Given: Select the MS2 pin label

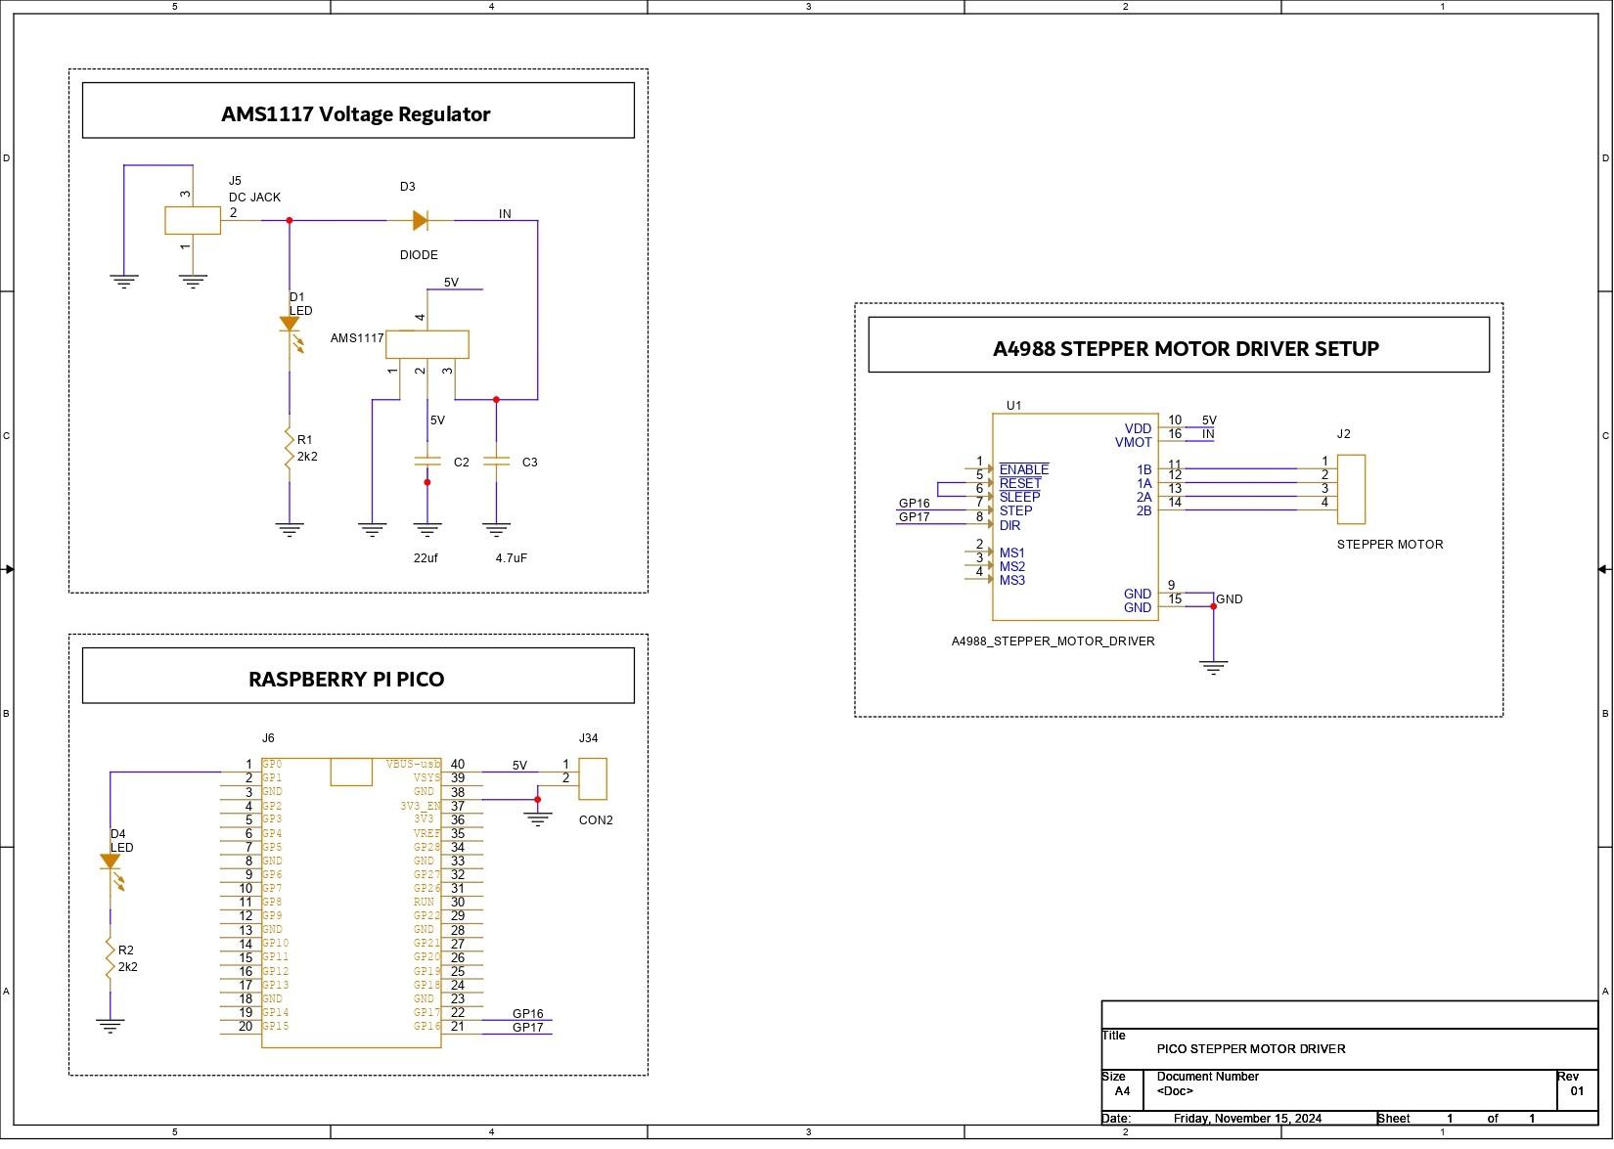Looking at the screenshot, I should pyautogui.click(x=1012, y=566).
